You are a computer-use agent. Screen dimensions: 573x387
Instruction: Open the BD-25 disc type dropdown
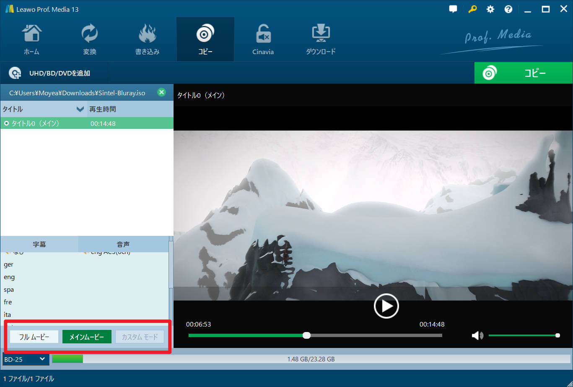(26, 359)
